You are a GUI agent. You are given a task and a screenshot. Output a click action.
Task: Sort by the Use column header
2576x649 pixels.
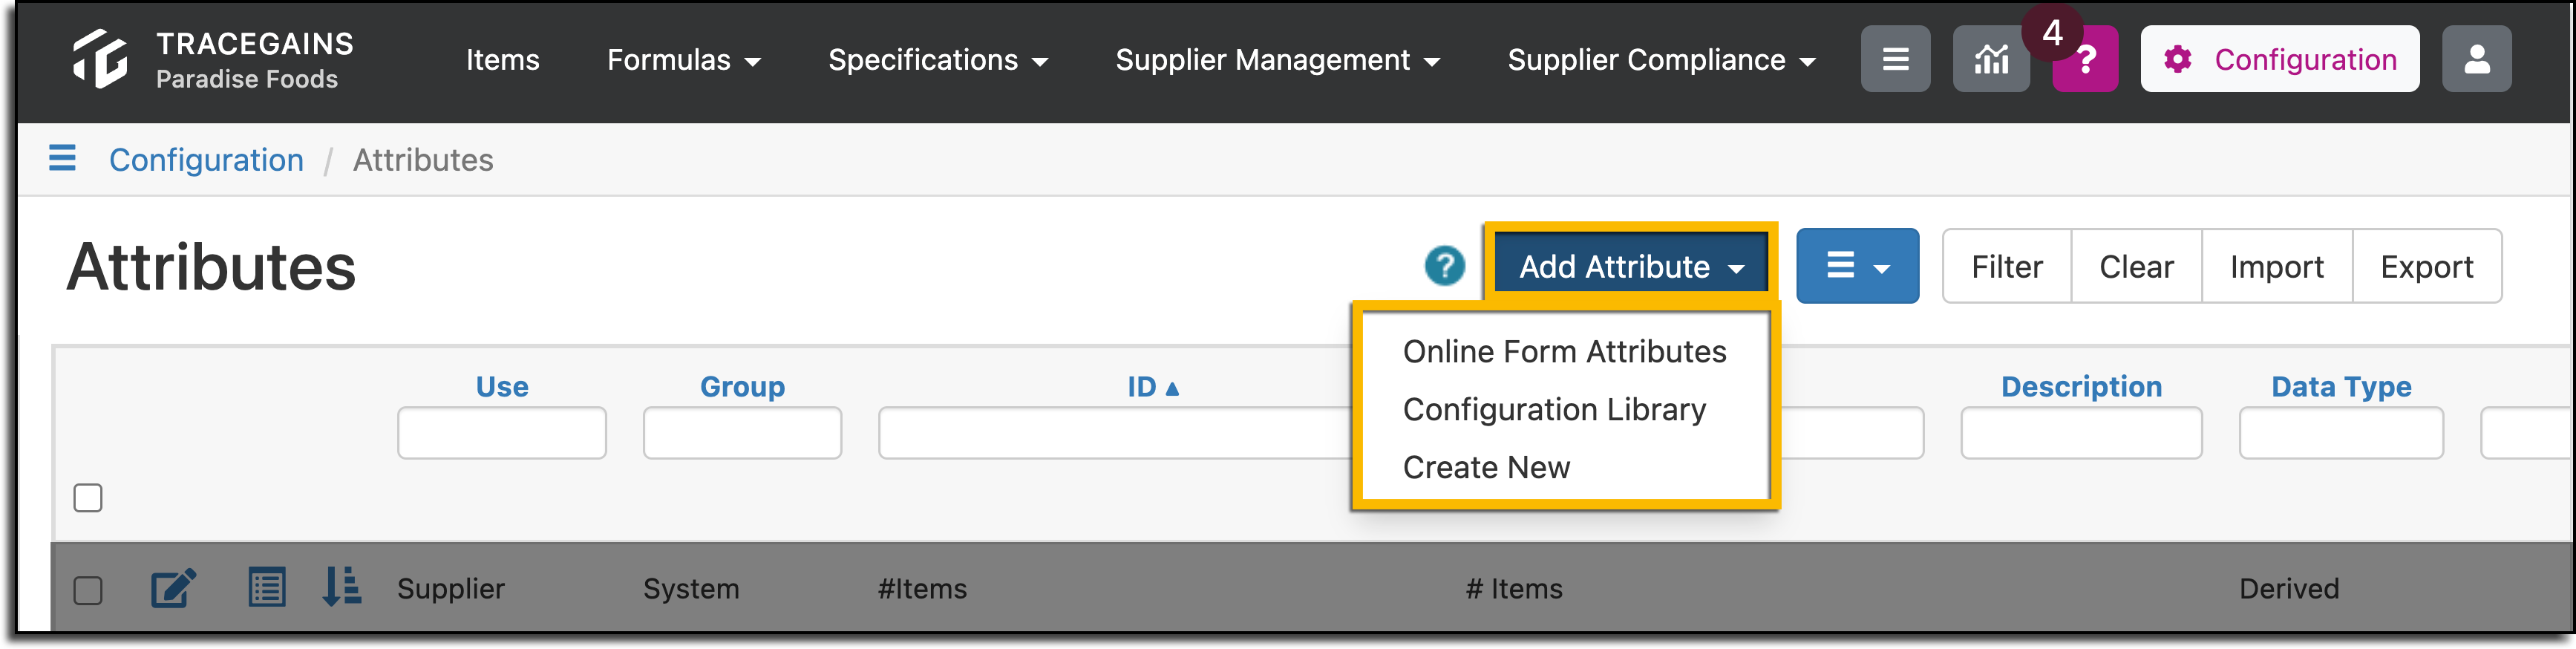point(502,387)
